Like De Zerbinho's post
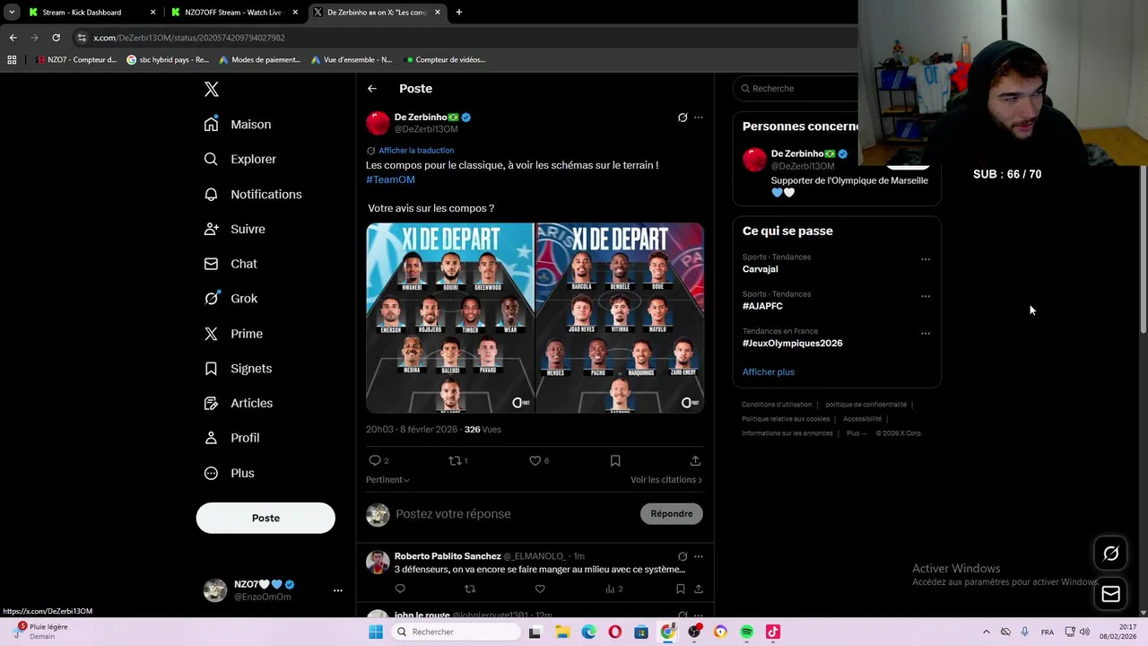 535,460
